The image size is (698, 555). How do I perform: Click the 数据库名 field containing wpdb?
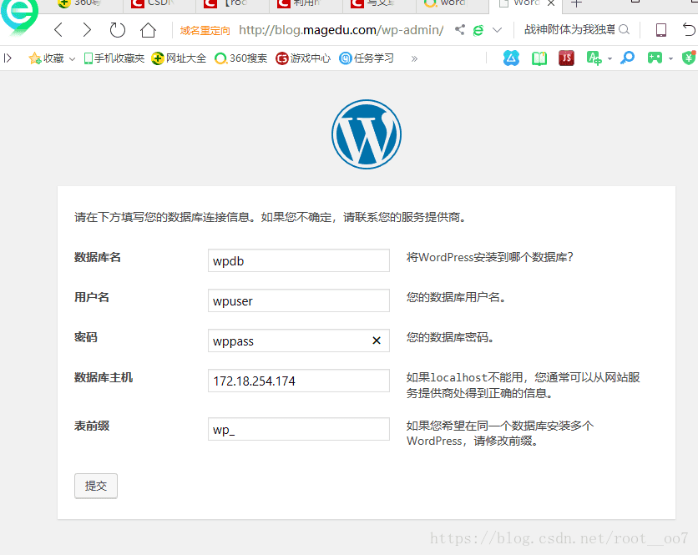[x=299, y=260]
